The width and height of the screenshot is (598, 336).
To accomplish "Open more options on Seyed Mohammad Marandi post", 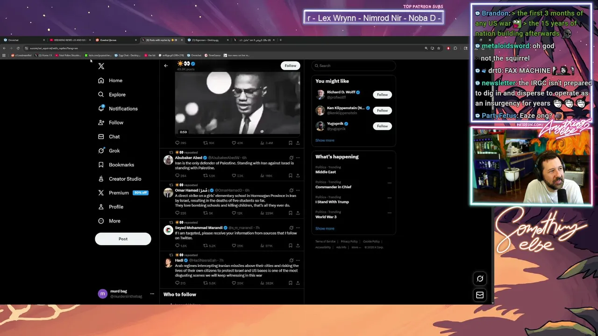I will [298, 228].
